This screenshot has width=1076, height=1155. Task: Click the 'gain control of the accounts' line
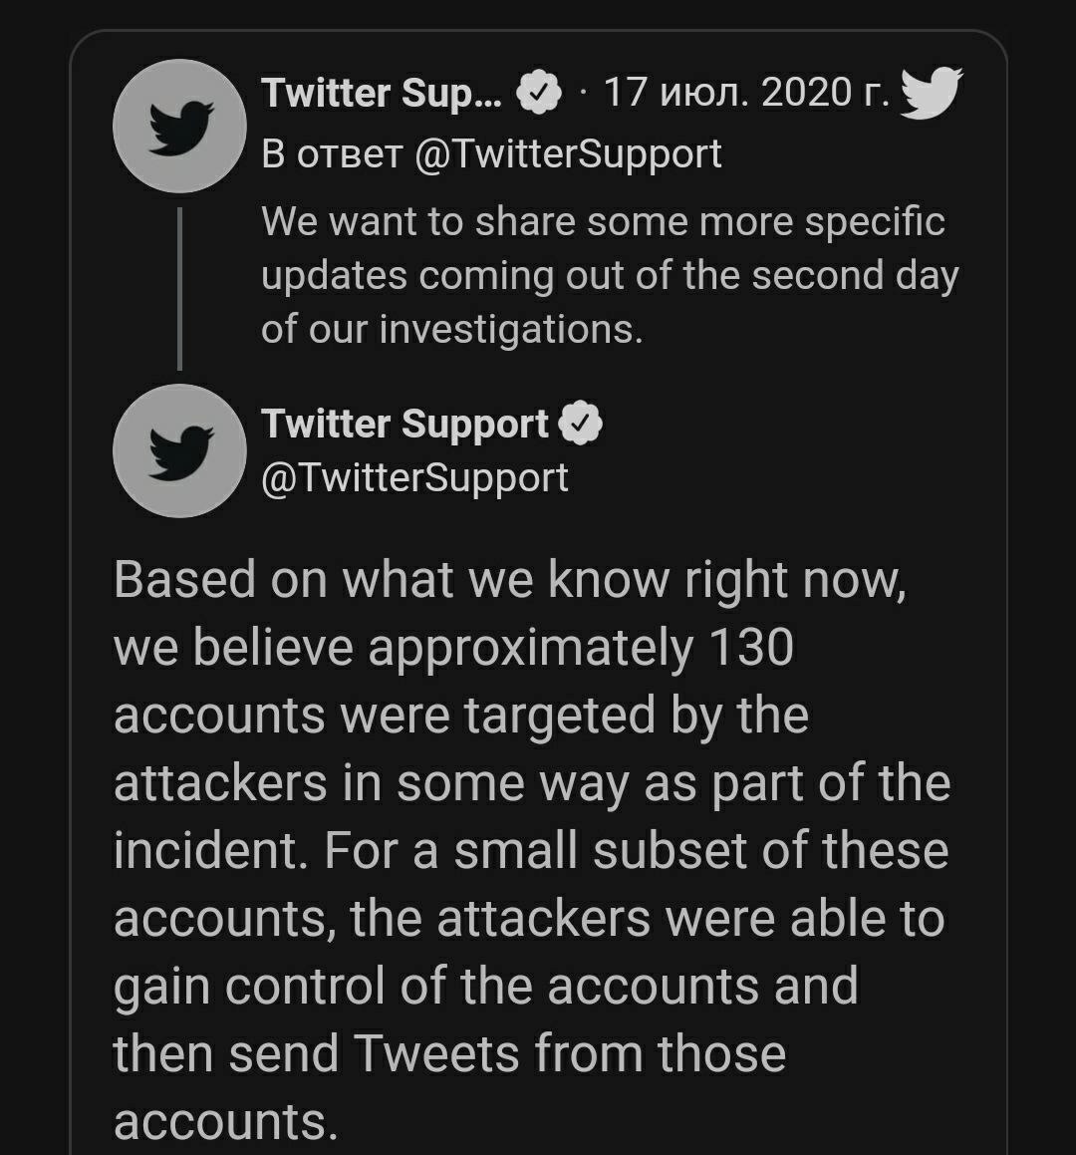(486, 987)
